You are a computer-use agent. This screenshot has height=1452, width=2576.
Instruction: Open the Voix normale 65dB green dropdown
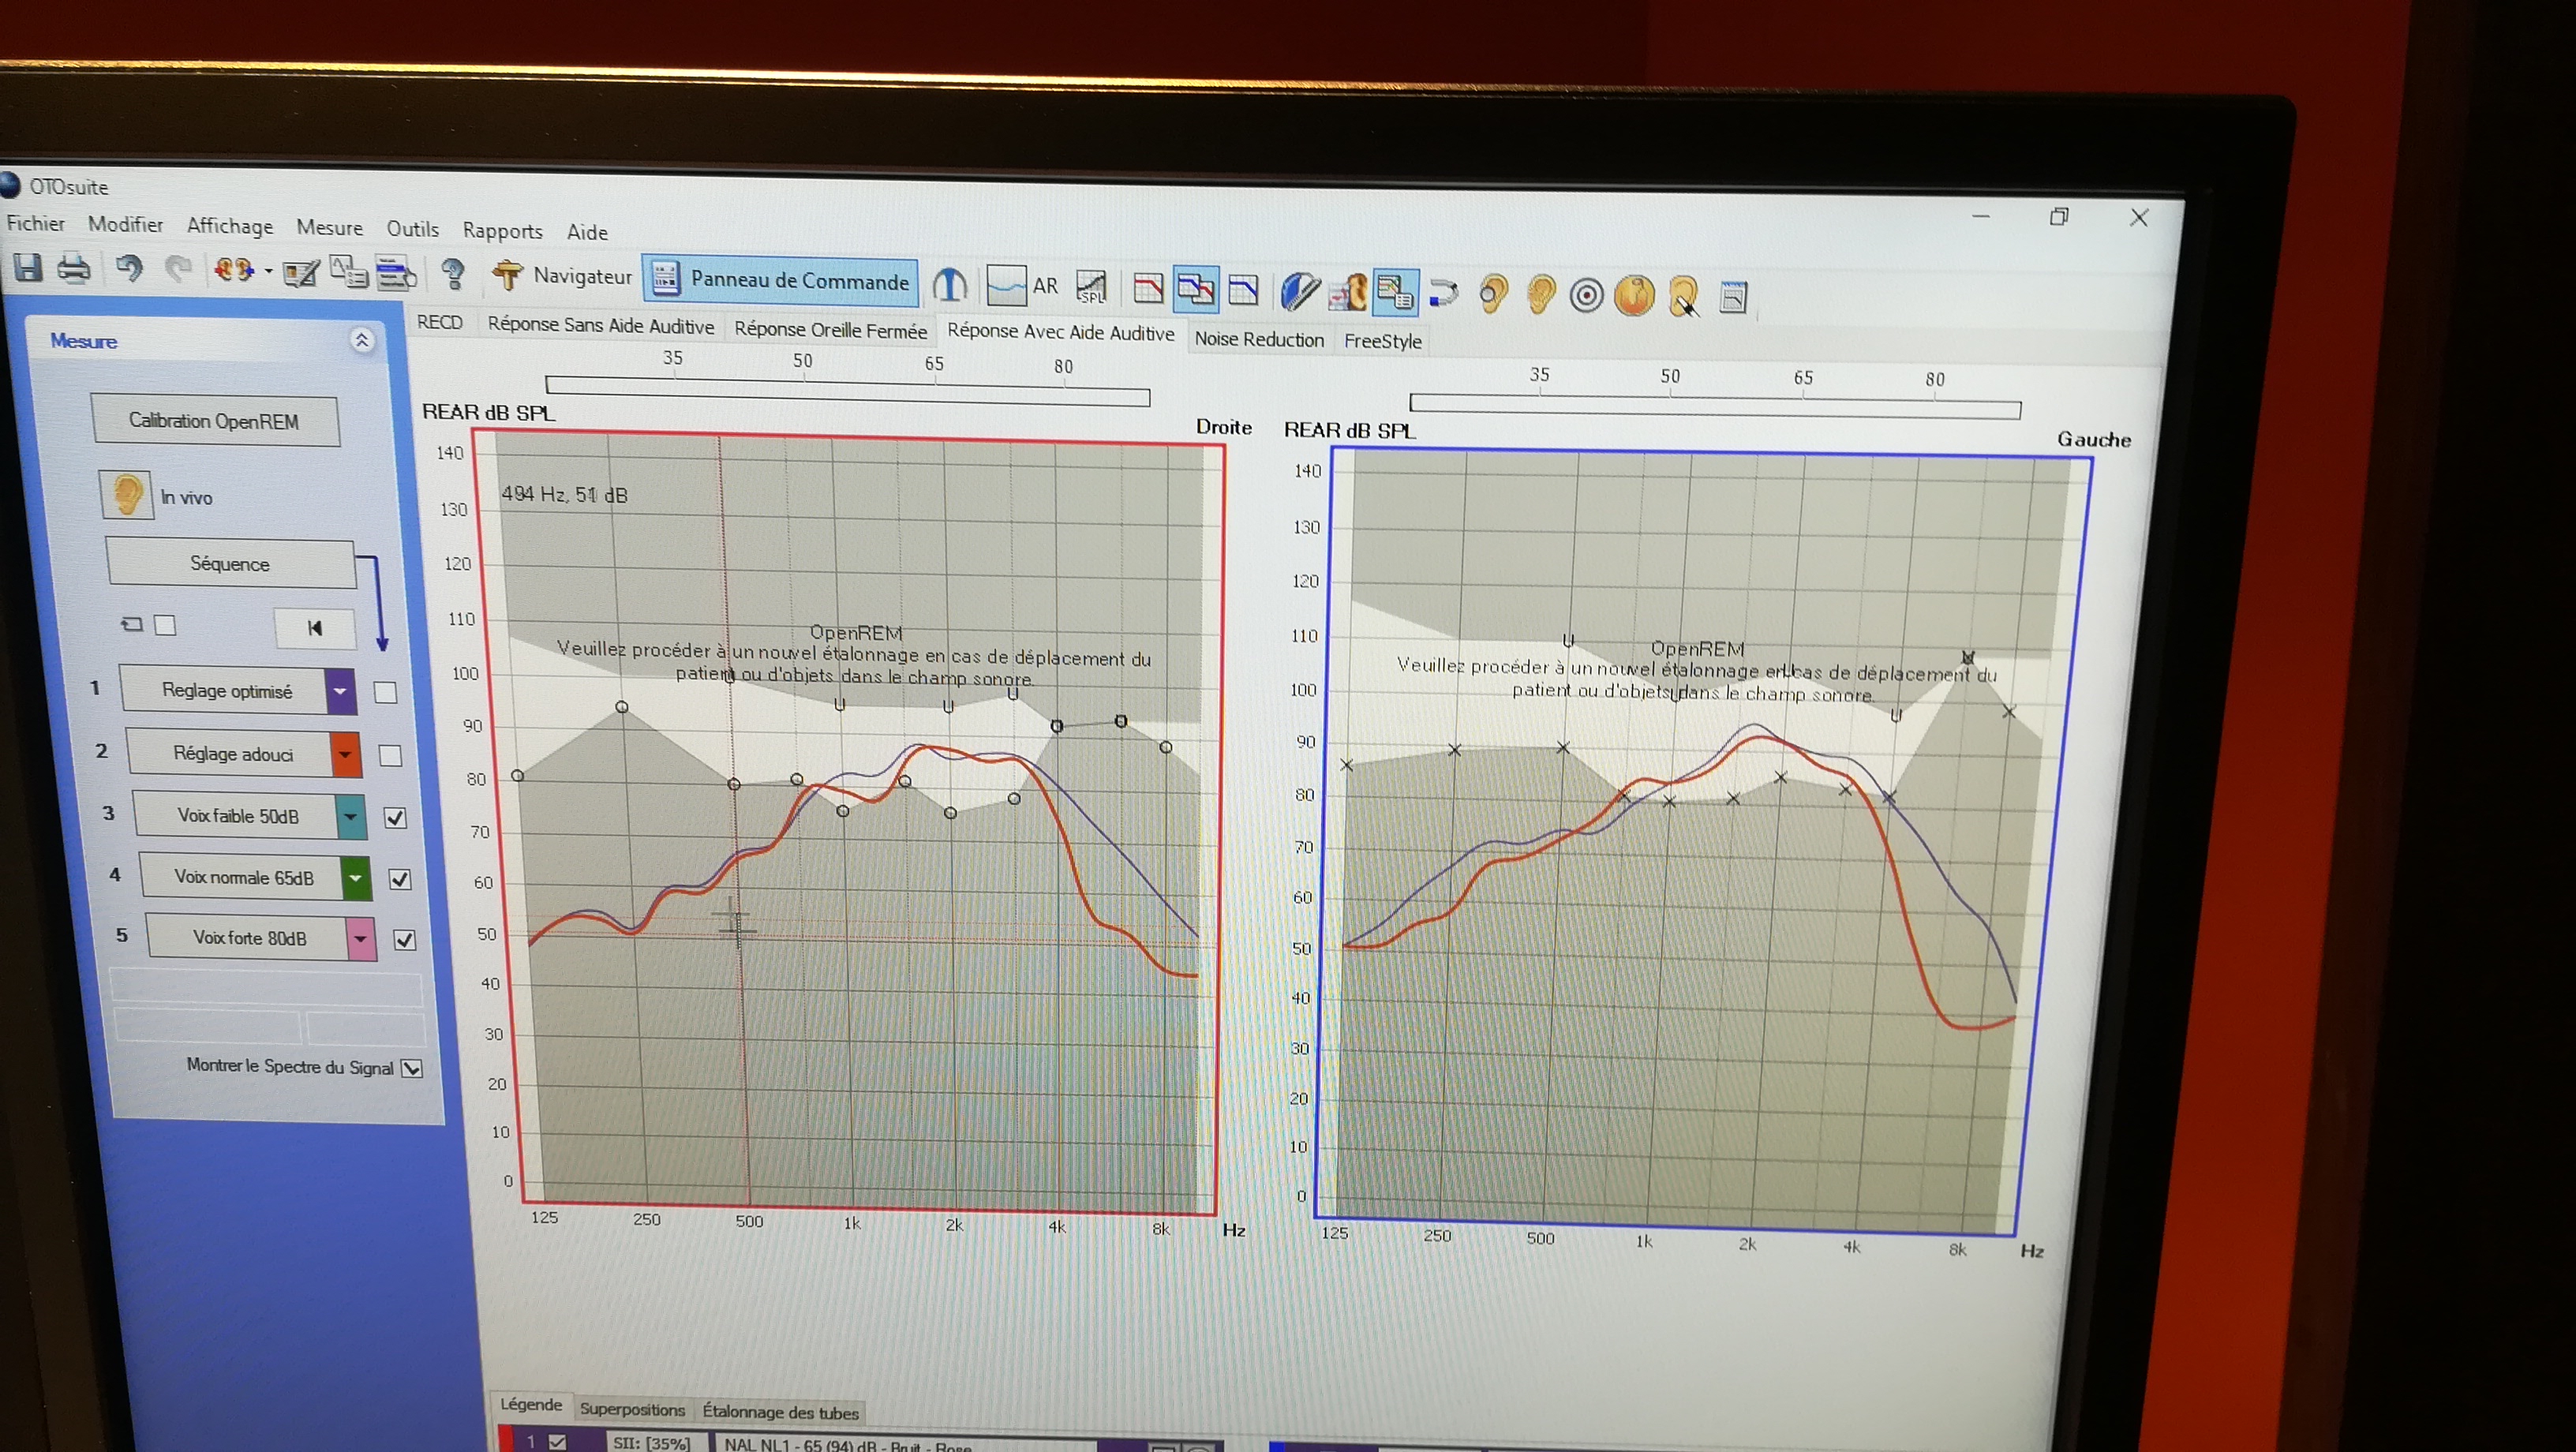click(356, 878)
